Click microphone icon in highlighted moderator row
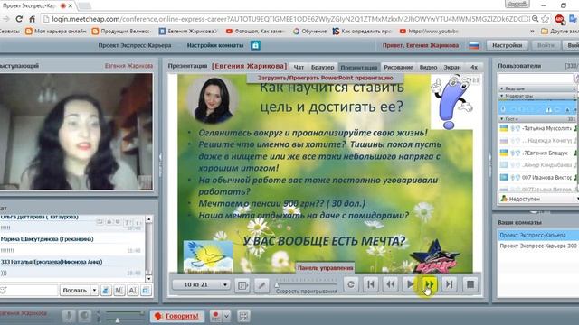Image resolution: width=579 pixels, height=325 pixels. click(x=503, y=109)
